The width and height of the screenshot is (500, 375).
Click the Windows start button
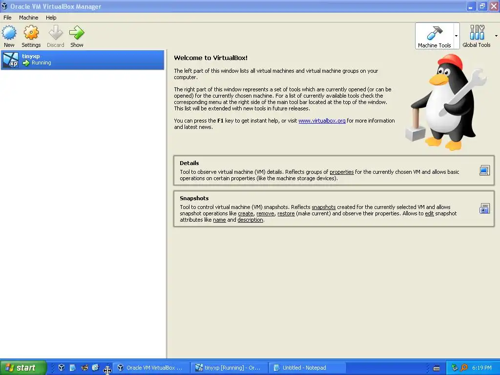(23, 368)
